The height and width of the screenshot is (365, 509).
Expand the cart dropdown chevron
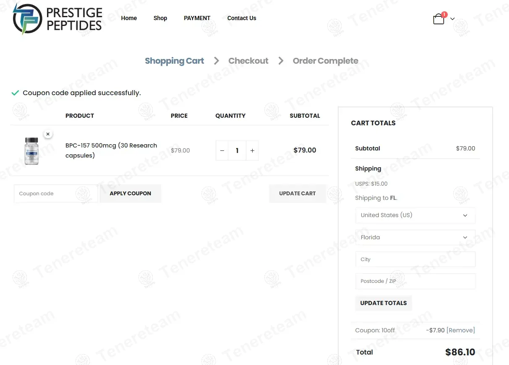coord(452,19)
